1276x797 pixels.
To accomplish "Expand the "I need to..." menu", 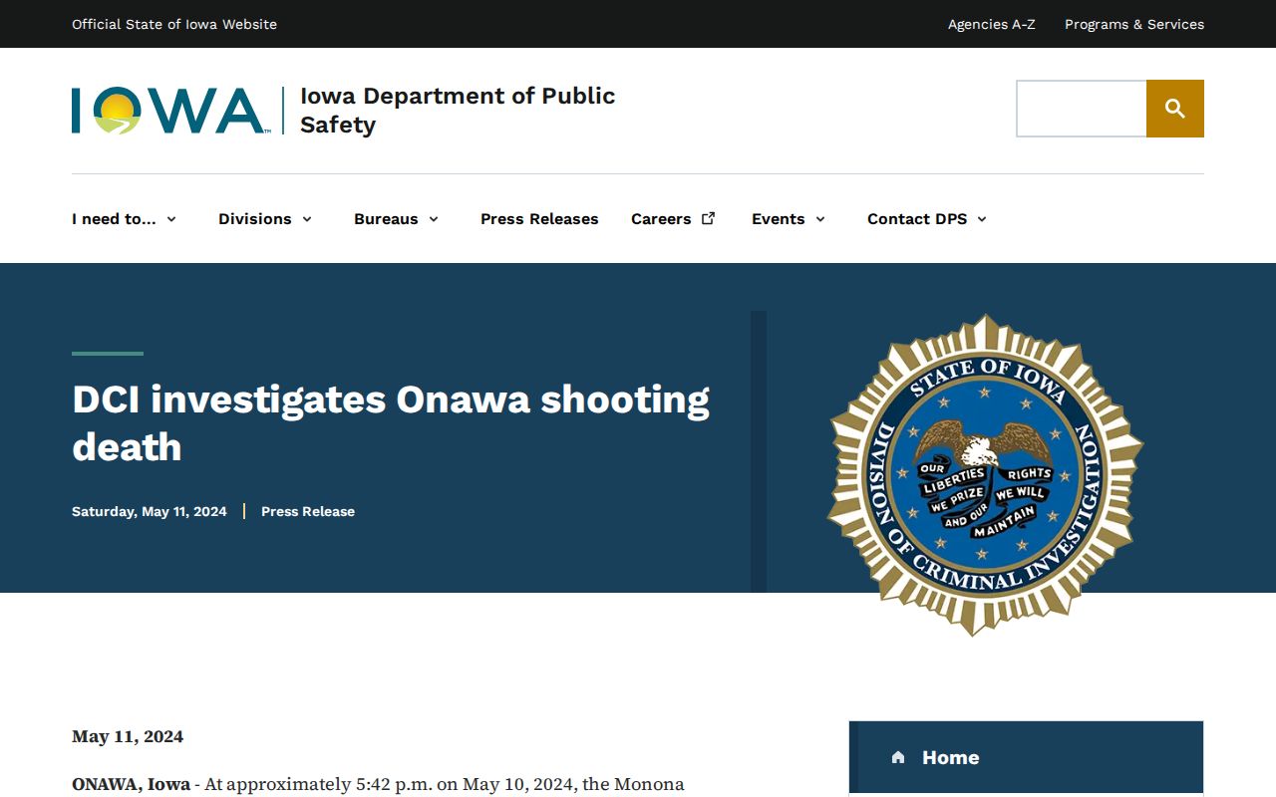I will (125, 219).
